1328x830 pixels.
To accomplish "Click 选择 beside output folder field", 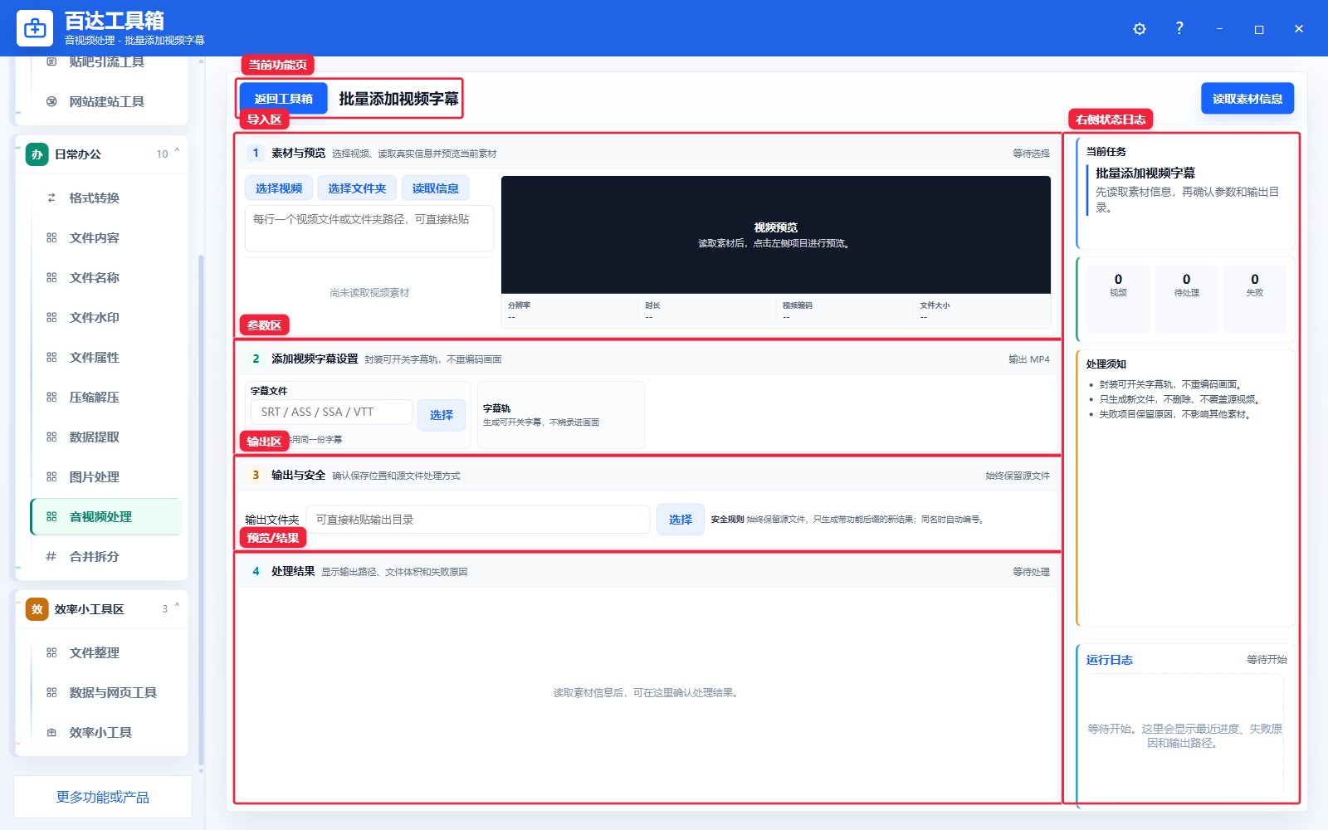I will pyautogui.click(x=681, y=520).
